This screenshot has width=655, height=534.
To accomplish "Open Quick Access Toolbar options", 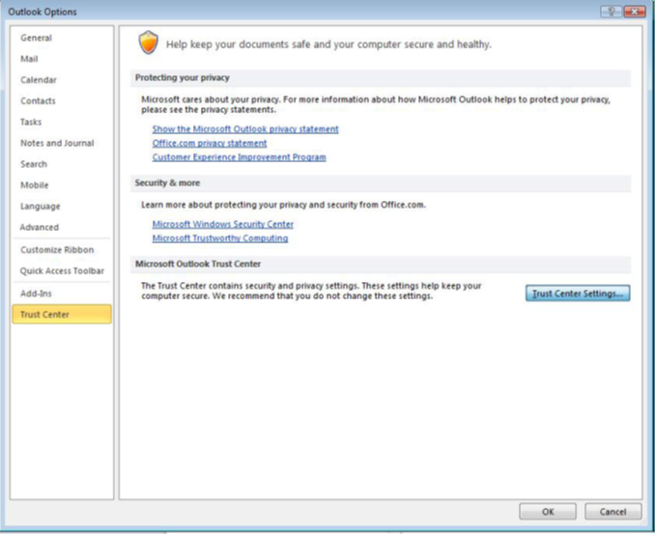I will click(62, 271).
